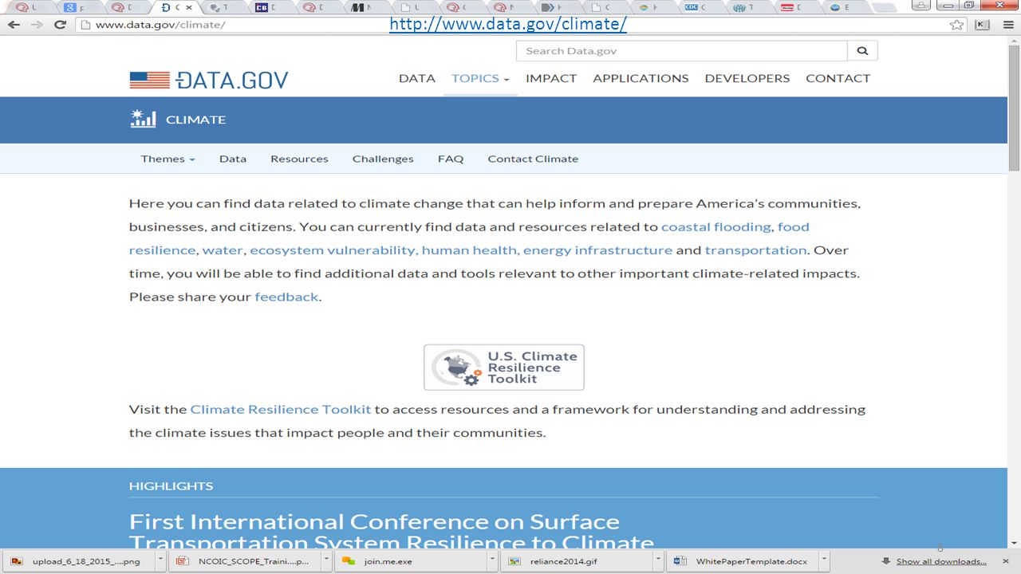Follow the water link
Image resolution: width=1021 pixels, height=574 pixels.
pos(223,250)
